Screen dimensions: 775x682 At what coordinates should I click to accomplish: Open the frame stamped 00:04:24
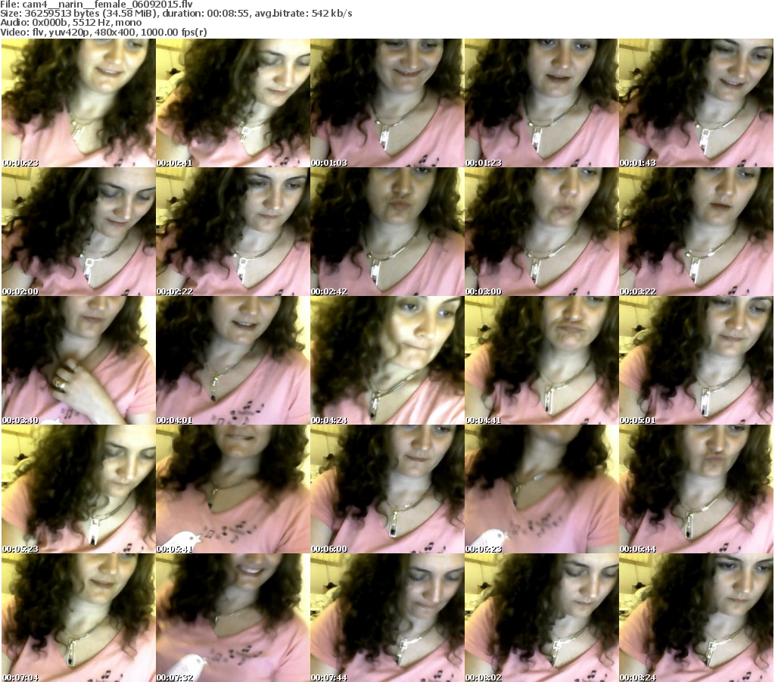click(387, 360)
